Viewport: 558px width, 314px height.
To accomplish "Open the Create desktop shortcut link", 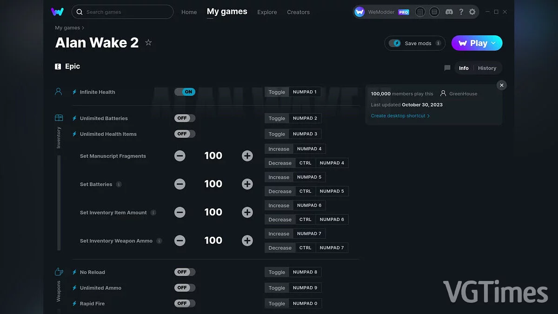I will click(400, 116).
